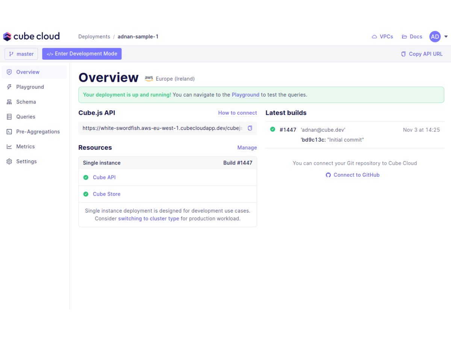Image resolution: width=451 pixels, height=338 pixels.
Task: Open the master branch selector
Action: click(x=21, y=54)
